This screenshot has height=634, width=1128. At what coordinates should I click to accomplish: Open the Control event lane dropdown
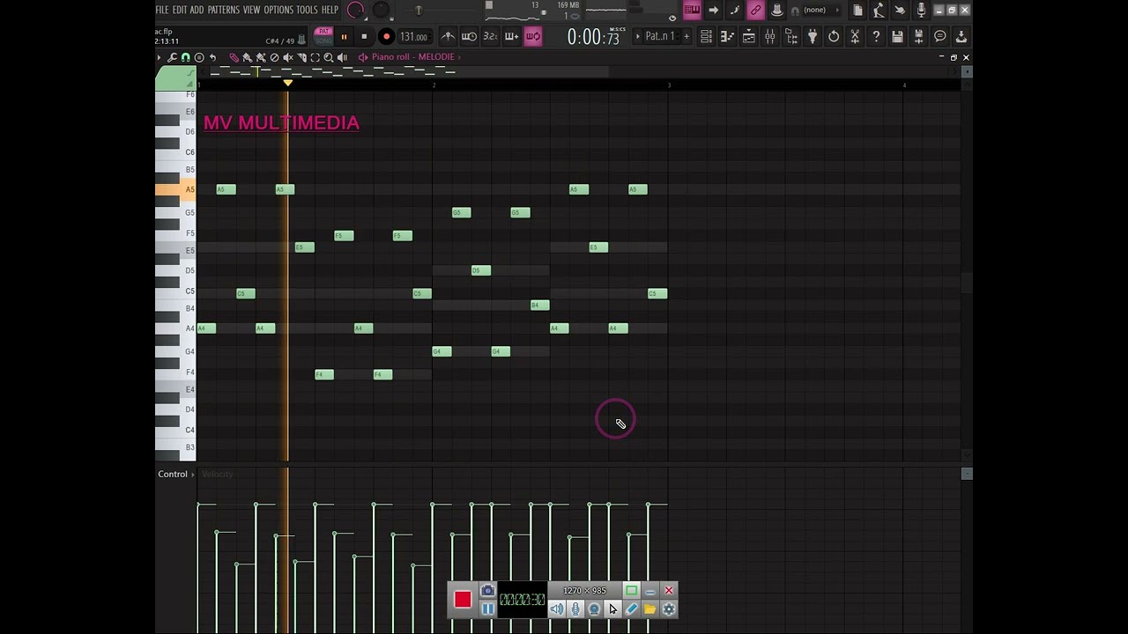(x=175, y=474)
